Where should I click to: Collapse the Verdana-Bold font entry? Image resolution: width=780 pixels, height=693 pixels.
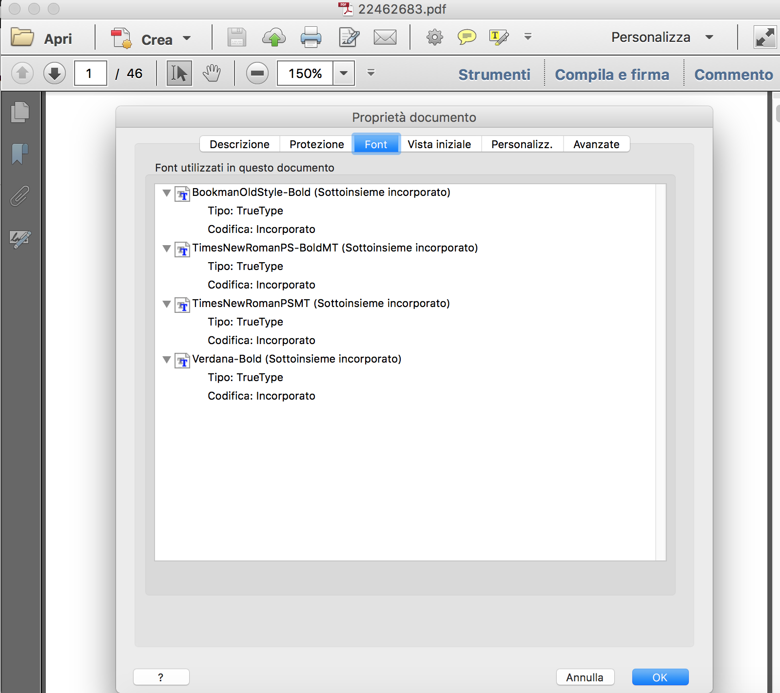[x=167, y=360]
